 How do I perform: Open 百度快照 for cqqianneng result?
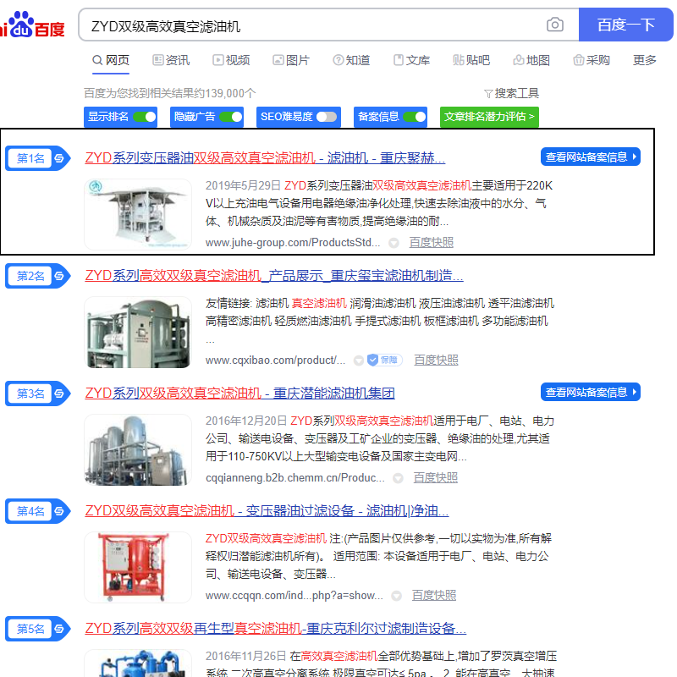coord(436,477)
